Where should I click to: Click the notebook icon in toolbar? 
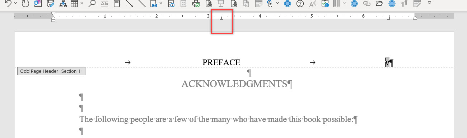117,4
